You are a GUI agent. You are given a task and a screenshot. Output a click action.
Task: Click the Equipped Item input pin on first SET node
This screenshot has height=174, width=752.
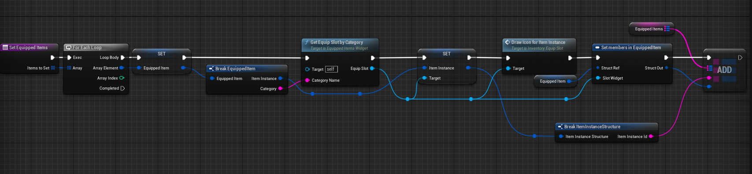click(x=139, y=68)
